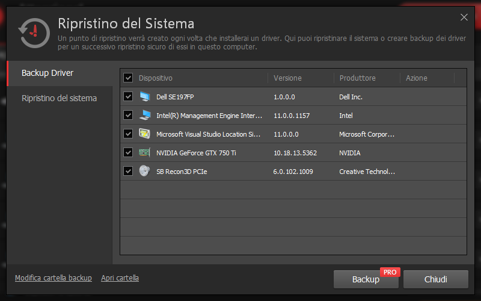Open the Modifica cartella backup link

(54, 278)
